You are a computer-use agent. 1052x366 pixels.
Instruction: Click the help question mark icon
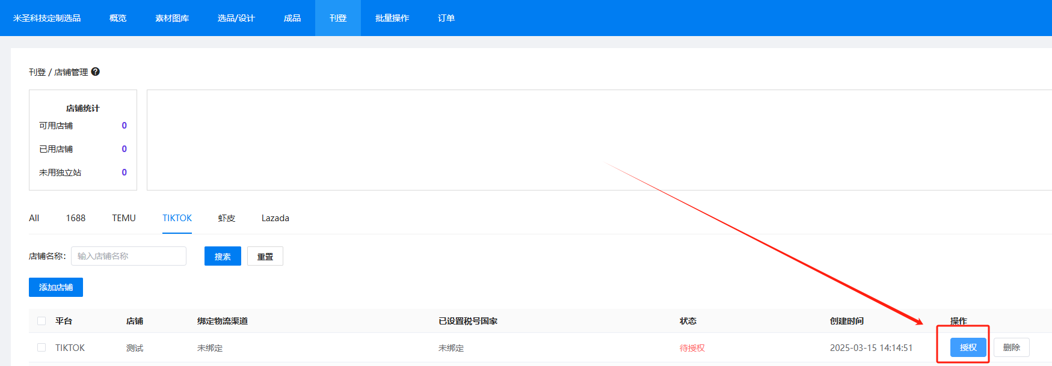[x=96, y=72]
